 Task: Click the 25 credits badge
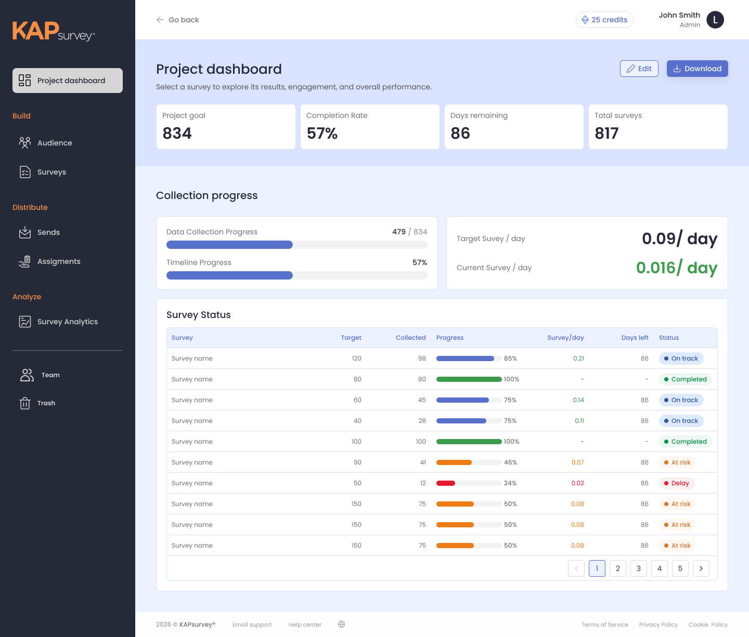(x=604, y=20)
